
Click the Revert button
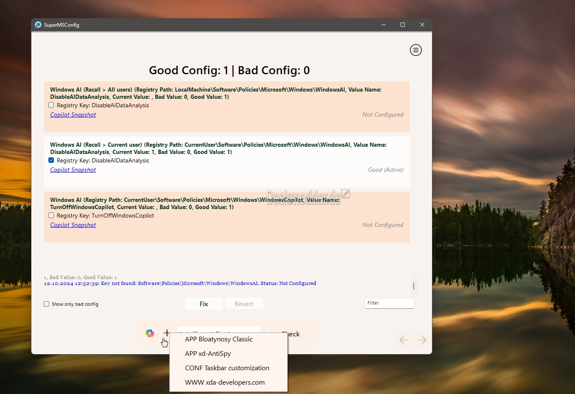[x=244, y=304]
